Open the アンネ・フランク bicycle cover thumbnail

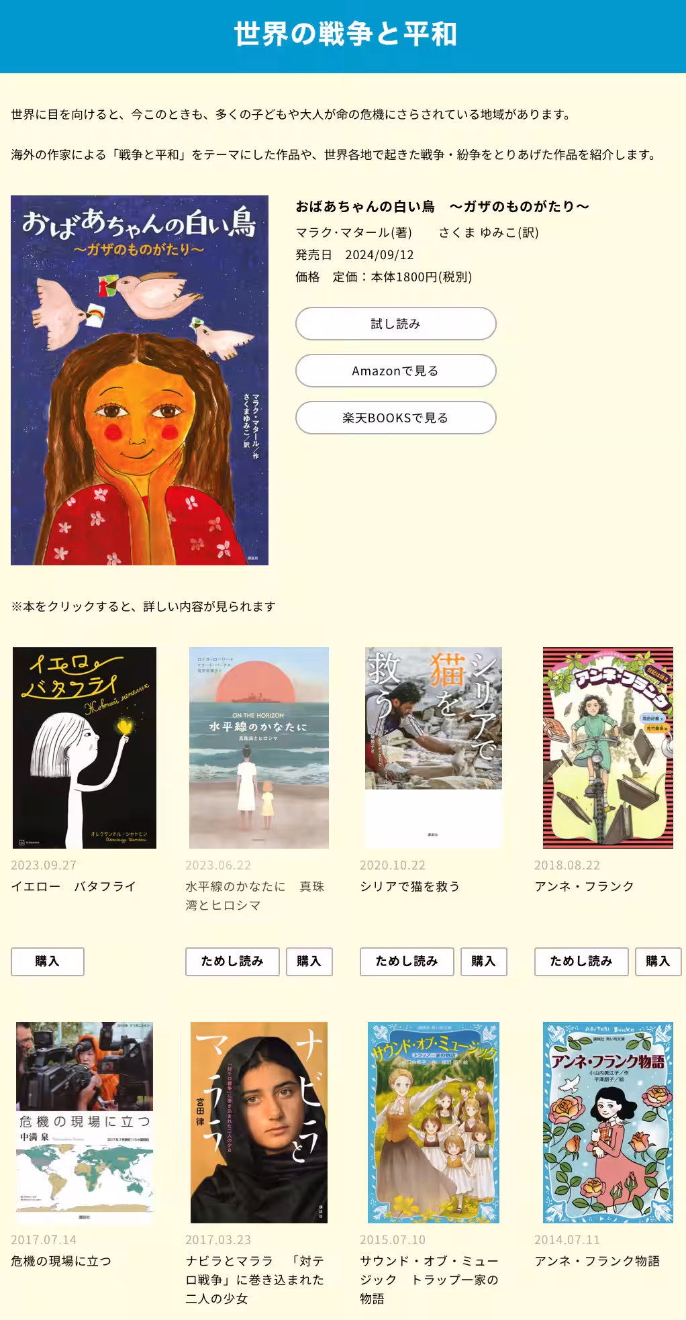608,748
